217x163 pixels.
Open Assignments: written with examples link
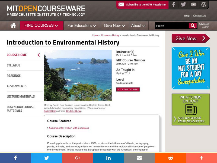coord(69,128)
